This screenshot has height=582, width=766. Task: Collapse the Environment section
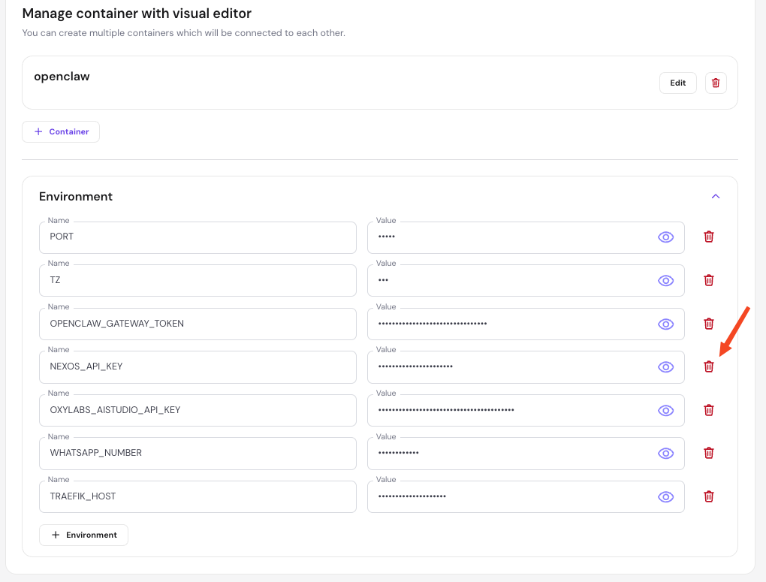point(715,196)
